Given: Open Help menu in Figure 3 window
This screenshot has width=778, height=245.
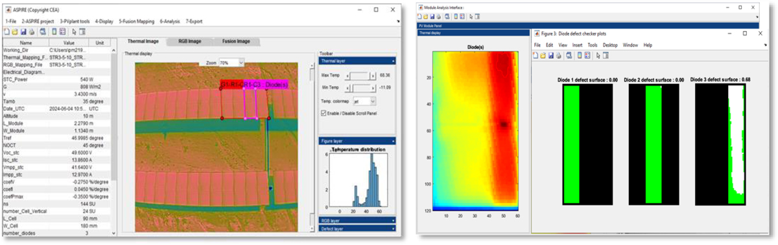Looking at the screenshot, I should point(648,45).
